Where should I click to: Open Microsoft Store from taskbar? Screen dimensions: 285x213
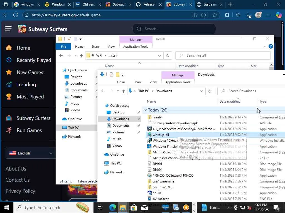[x=134, y=207]
